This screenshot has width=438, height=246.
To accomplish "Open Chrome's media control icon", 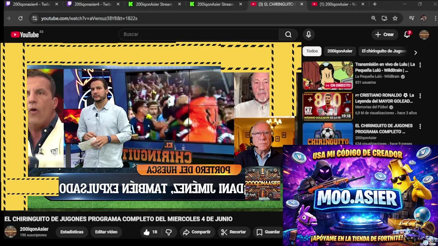I will [x=412, y=18].
